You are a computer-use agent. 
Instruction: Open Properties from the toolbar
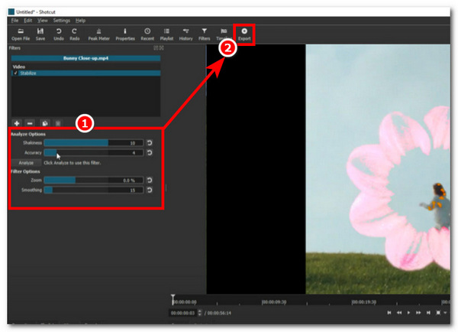[x=124, y=33]
